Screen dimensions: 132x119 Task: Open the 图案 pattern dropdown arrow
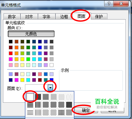[x=50, y=87]
